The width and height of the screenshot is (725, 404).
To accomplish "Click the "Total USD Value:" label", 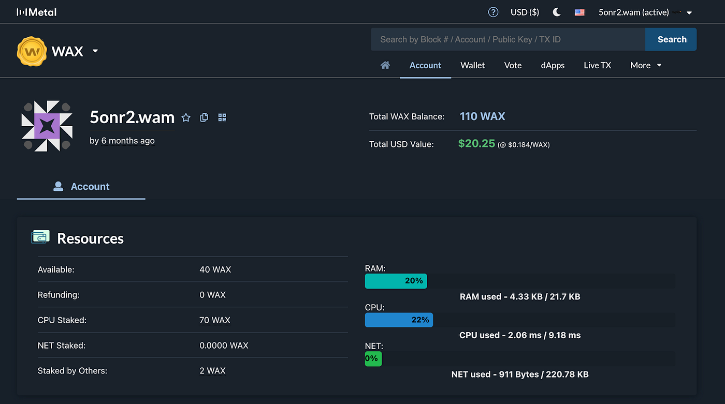I will (x=401, y=144).
